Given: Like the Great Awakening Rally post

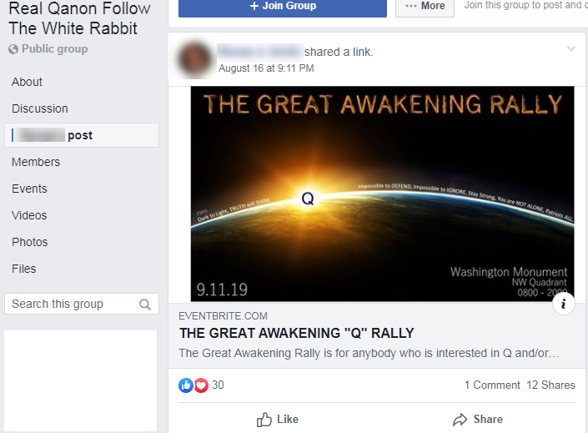Looking at the screenshot, I should point(278,419).
